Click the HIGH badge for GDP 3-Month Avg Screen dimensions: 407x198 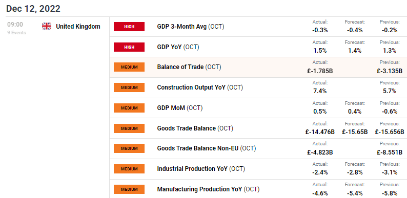coord(129,27)
